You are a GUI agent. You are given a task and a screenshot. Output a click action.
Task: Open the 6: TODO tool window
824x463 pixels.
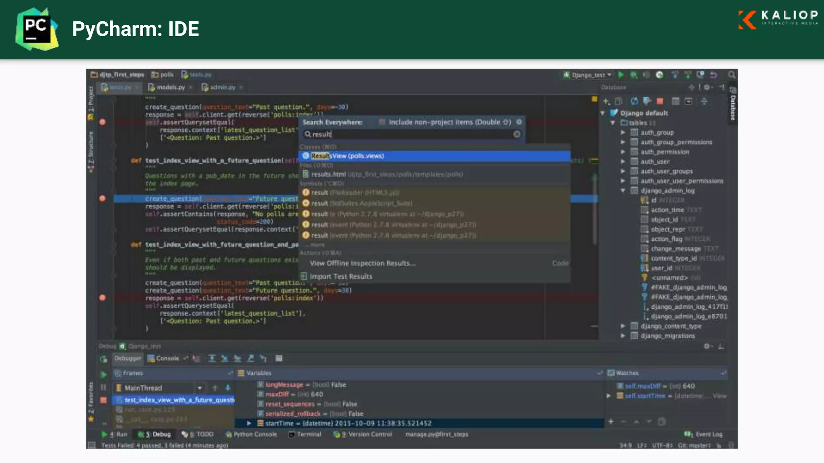[x=197, y=434]
